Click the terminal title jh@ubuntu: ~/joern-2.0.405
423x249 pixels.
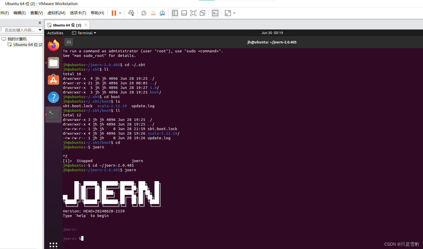272,42
